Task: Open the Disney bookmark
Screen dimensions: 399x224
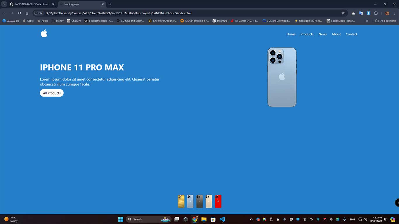Action: click(58, 21)
